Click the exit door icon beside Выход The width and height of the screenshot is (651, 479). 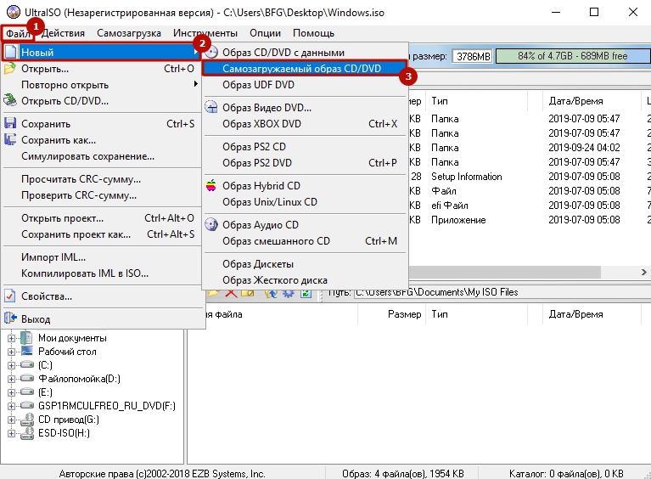click(10, 318)
